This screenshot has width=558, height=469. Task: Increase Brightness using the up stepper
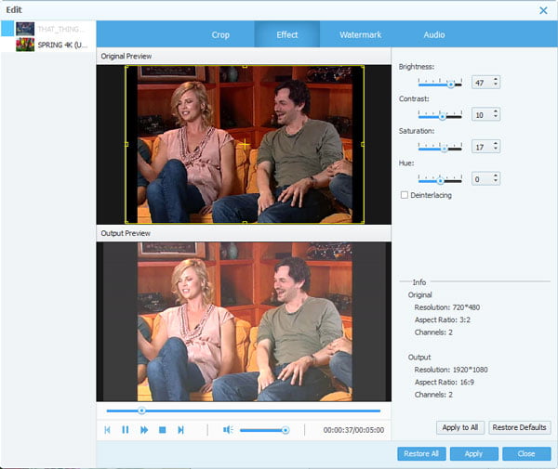pos(496,79)
